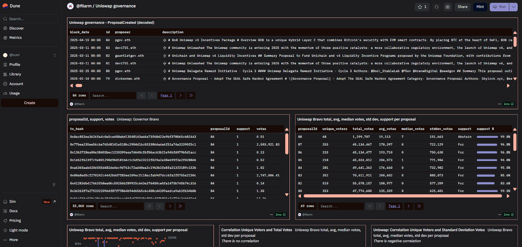Click the dashboard avatar beside @filarm title
Image resolution: width=522 pixels, height=247 pixels.
(x=70, y=6)
